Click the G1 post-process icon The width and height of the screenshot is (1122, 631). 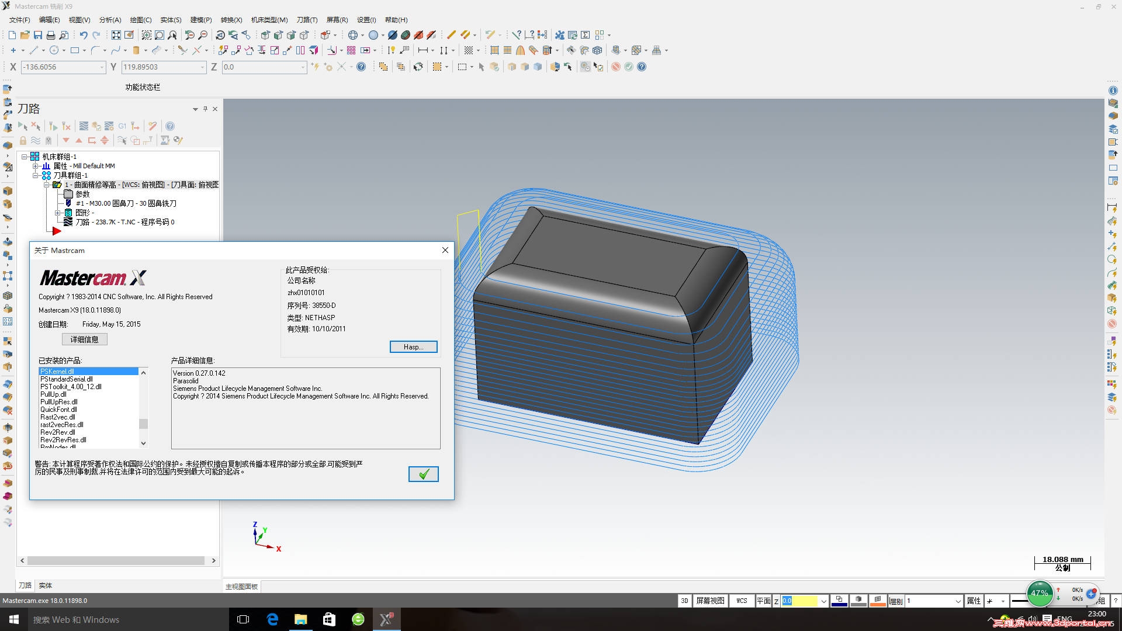[122, 126]
